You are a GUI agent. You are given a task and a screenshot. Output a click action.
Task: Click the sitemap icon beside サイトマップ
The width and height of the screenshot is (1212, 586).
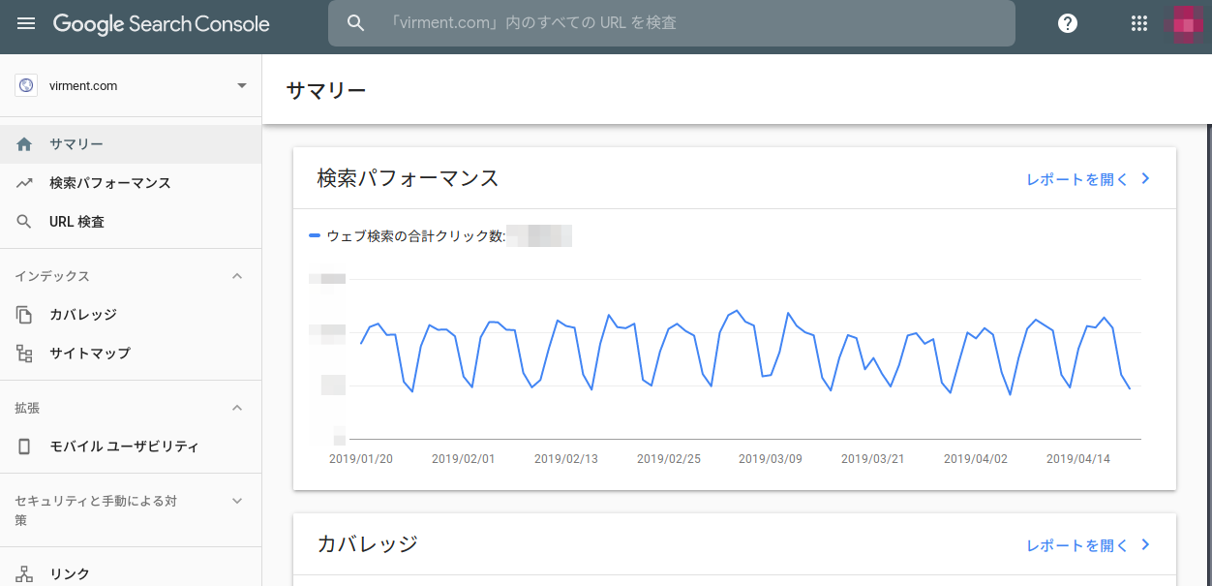[25, 354]
